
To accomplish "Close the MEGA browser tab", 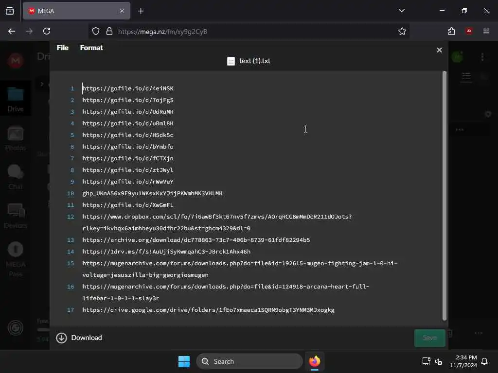I will (x=122, y=11).
